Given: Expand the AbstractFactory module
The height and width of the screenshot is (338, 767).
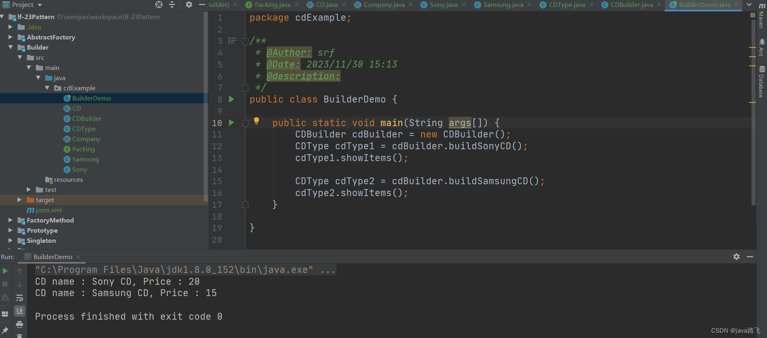Looking at the screenshot, I should click(x=11, y=37).
